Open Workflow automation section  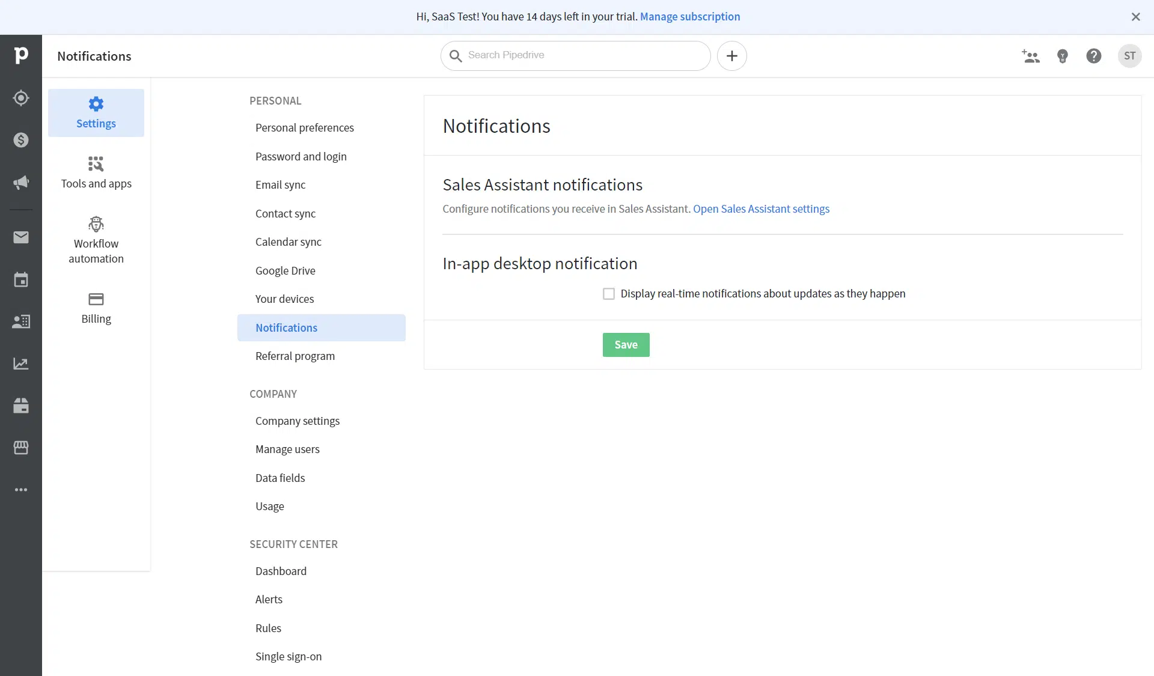96,240
